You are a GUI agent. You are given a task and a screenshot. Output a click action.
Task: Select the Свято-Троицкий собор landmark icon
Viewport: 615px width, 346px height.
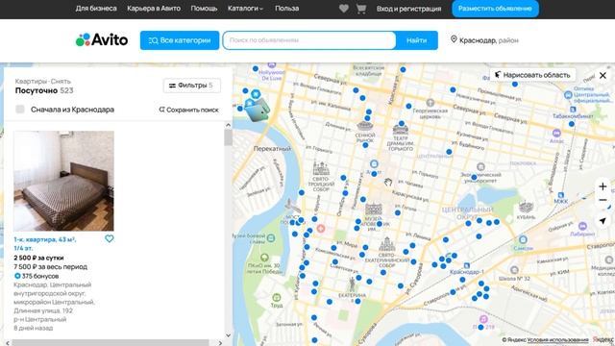tap(321, 169)
